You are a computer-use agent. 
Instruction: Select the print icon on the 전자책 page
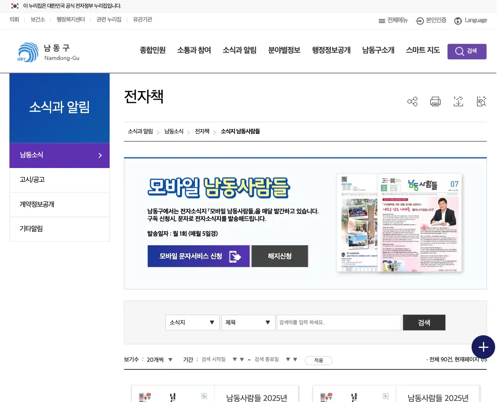point(435,101)
